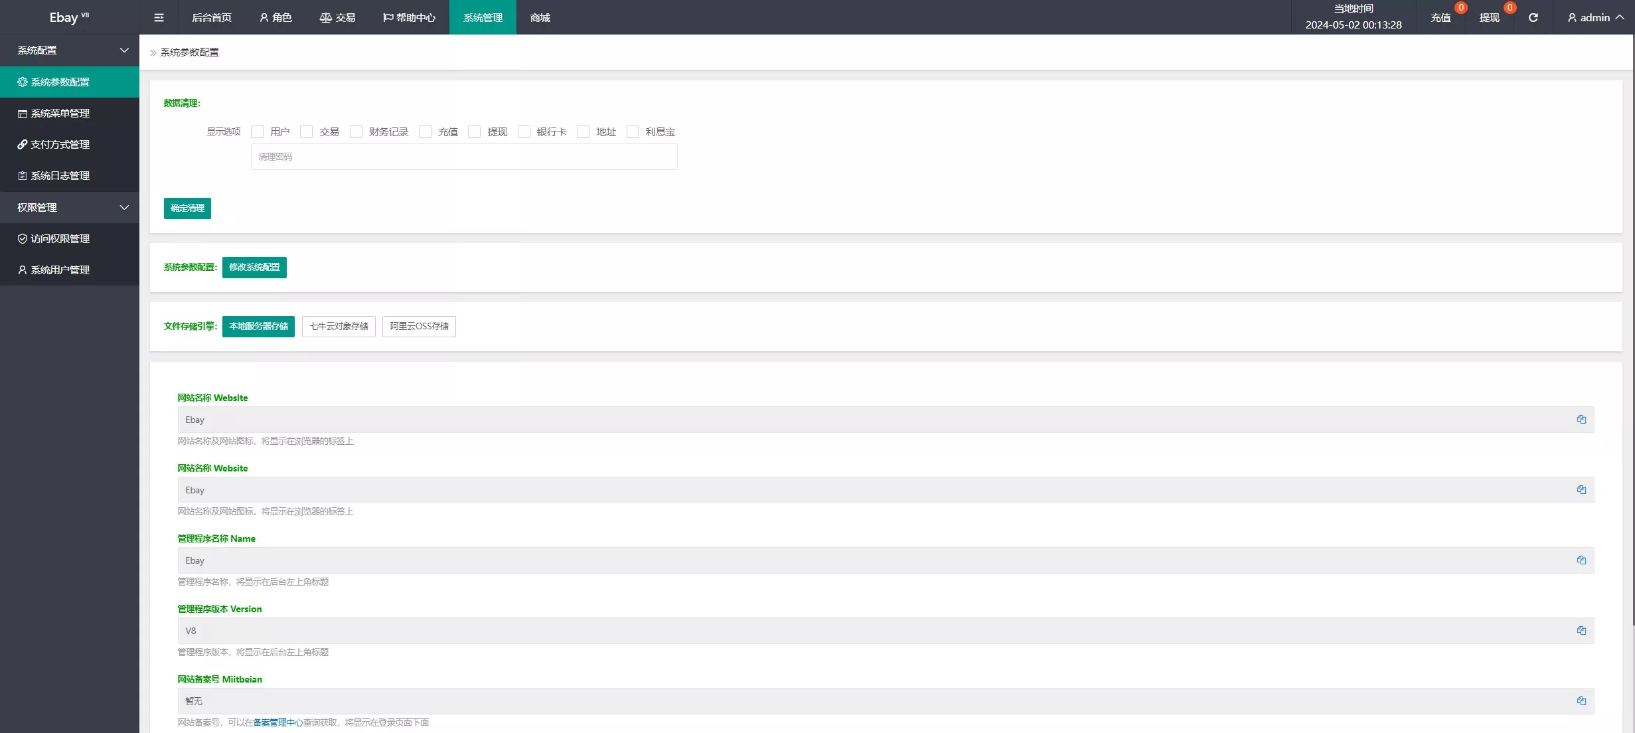
Task: Select 七牛云对象存储 storage engine
Action: pos(339,327)
